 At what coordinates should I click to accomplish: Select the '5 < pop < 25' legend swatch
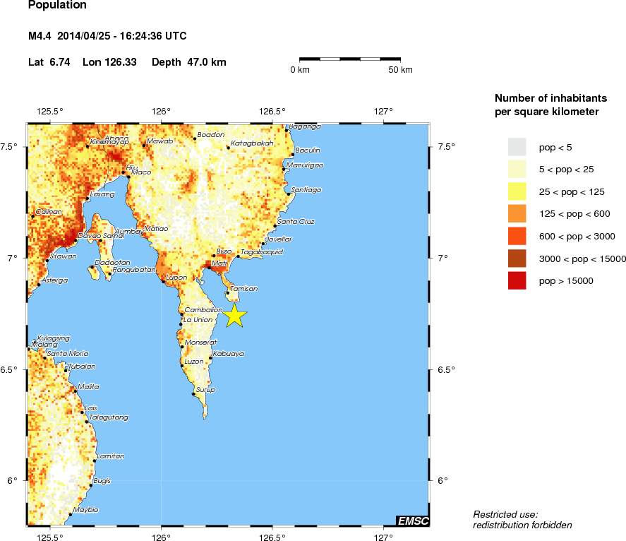(517, 168)
